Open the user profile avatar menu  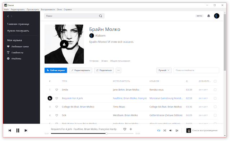(217, 16)
